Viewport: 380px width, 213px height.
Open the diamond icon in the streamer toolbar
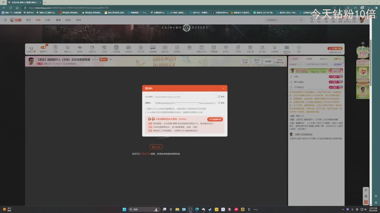(226, 48)
